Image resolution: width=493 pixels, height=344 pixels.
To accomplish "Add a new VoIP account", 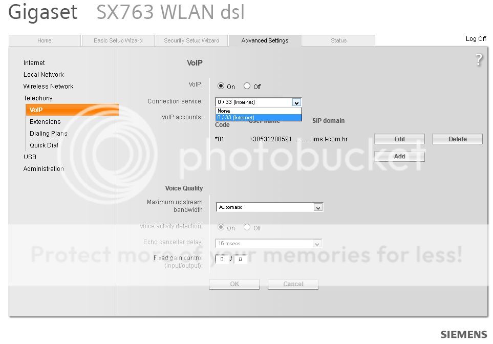I will pos(399,156).
